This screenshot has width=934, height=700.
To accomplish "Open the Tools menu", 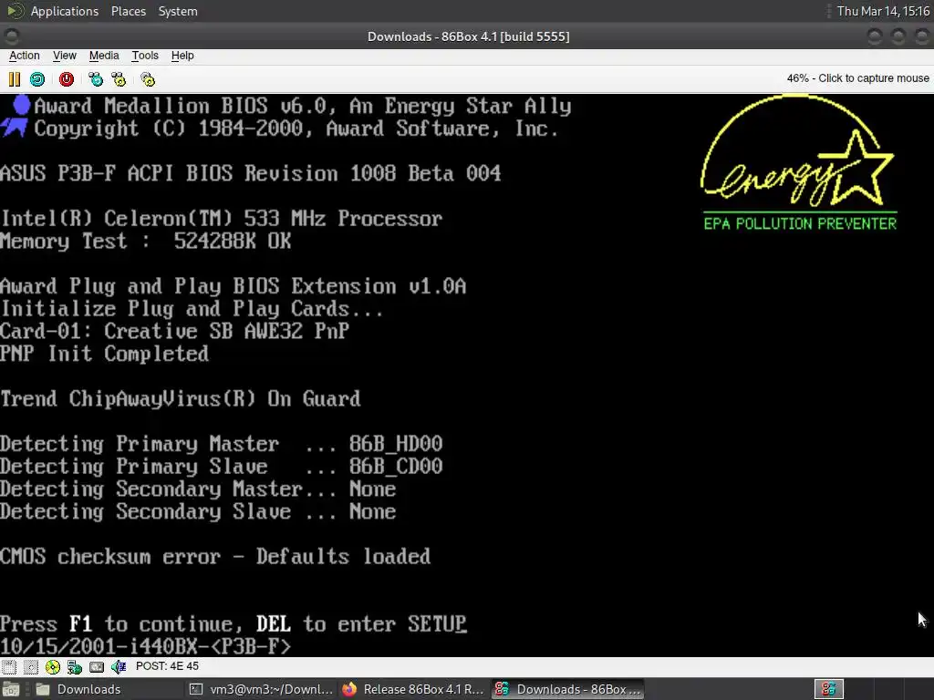I will [x=145, y=56].
